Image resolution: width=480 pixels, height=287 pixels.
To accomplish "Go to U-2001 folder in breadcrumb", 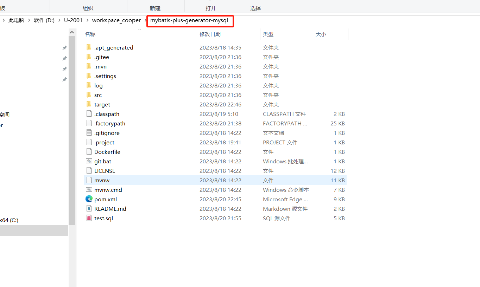I will coord(73,20).
